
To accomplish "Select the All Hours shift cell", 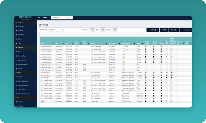I will pyautogui.click(x=140, y=101).
